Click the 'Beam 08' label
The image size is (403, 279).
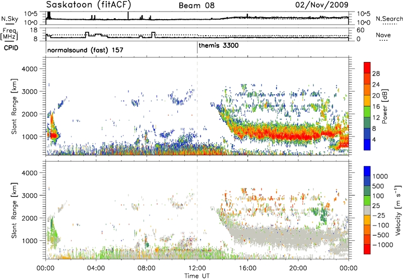click(x=196, y=6)
